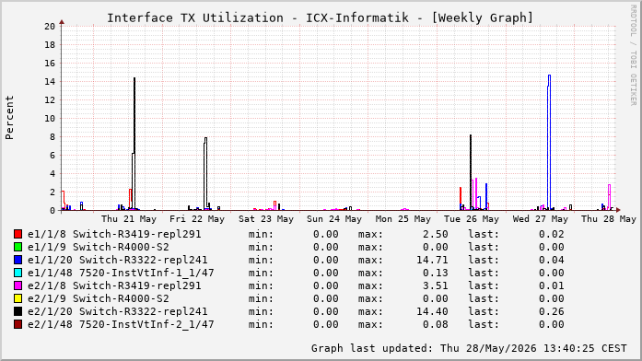Click the legend label e2/1/9 Switch-R4000-S2
Screen dimensions: 642x361
click(x=99, y=298)
